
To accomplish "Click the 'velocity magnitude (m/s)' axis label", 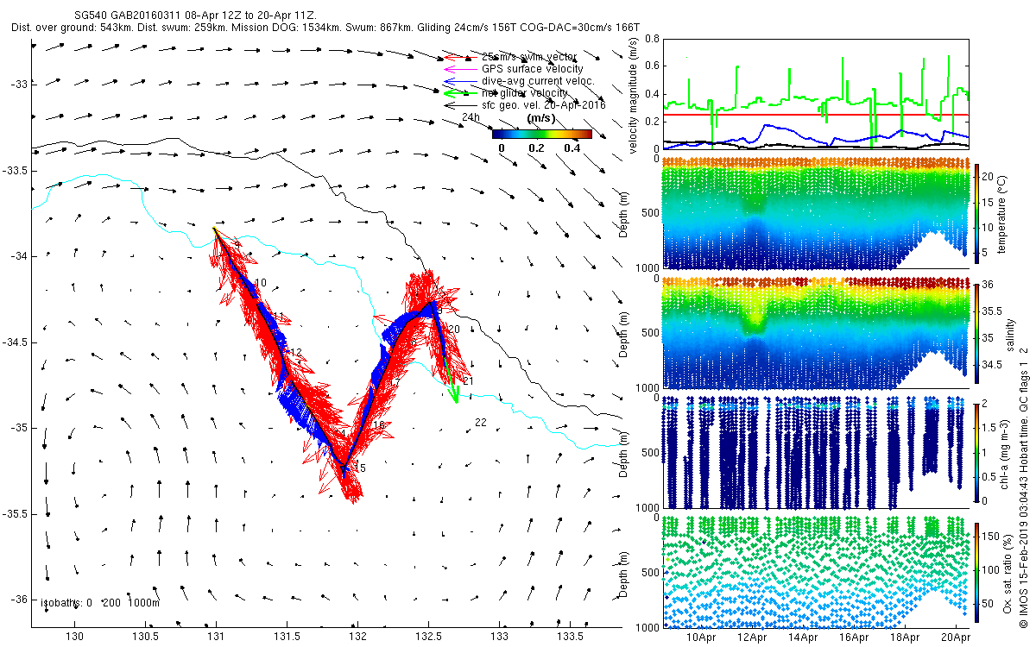I will click(634, 96).
